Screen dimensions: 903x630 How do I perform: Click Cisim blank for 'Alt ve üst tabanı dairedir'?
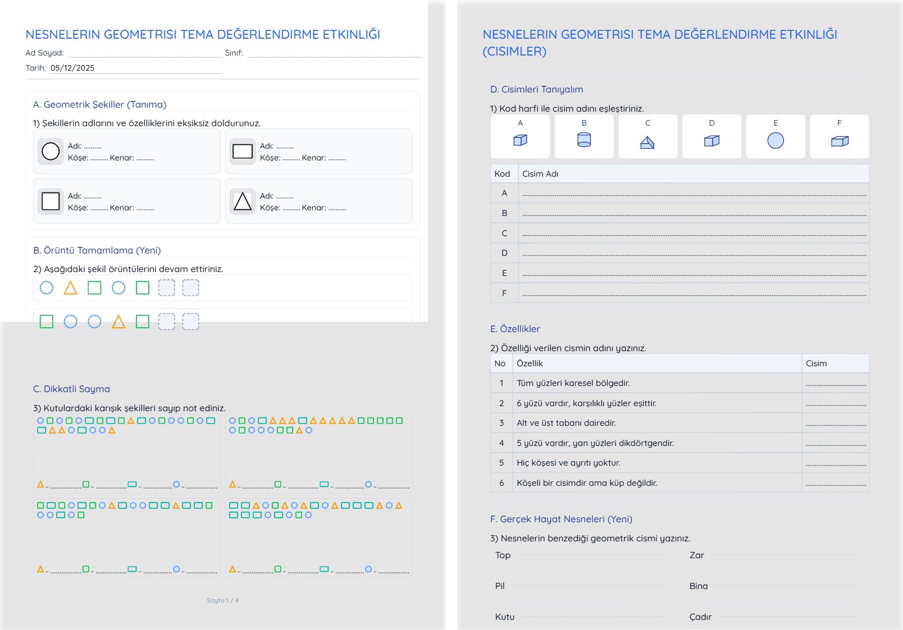pyautogui.click(x=836, y=423)
